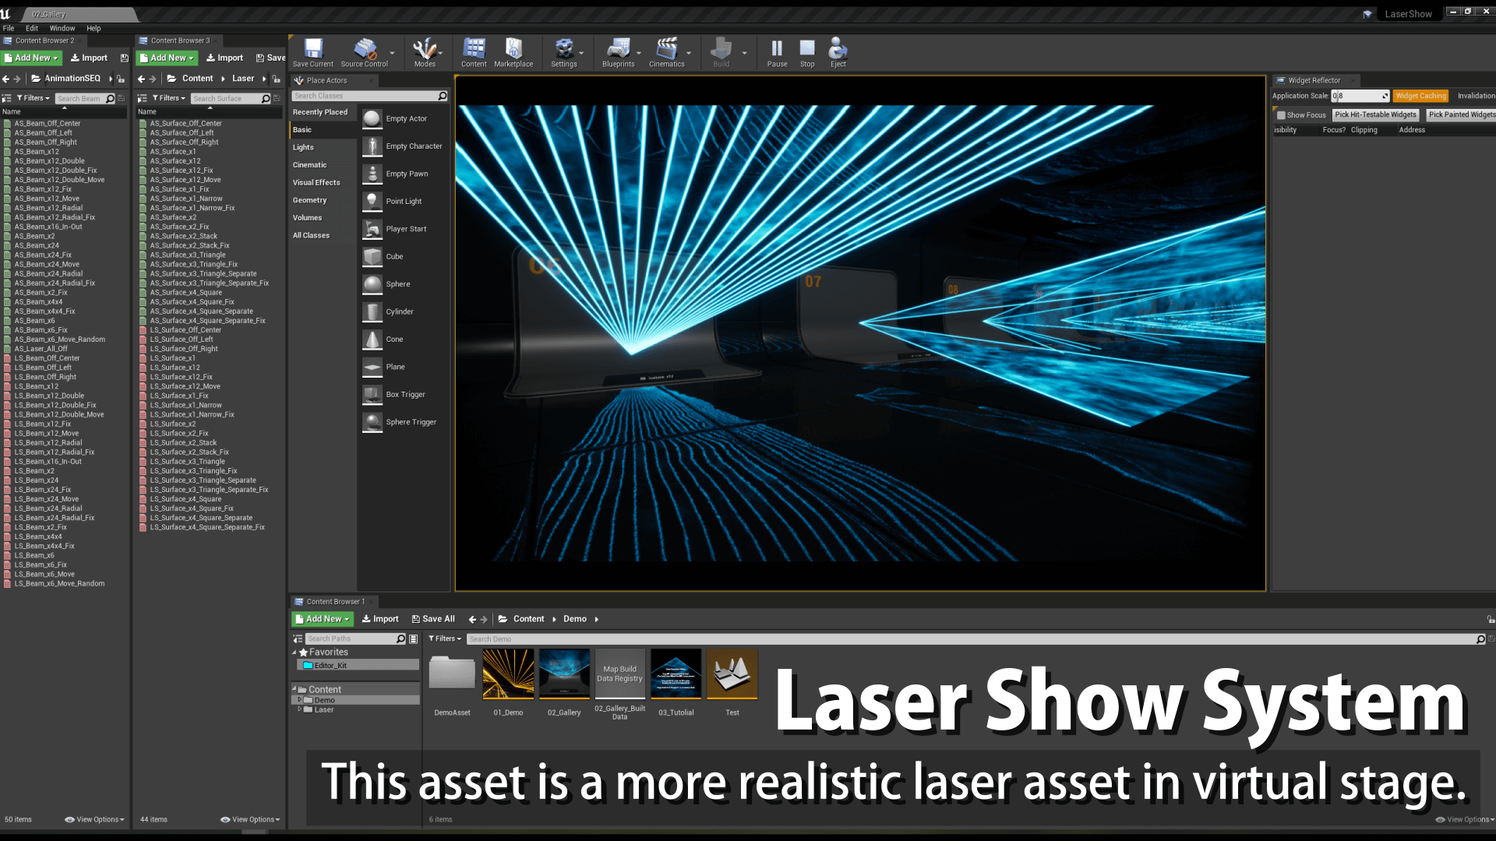Open the Blueprints toolbar icon

pos(618,53)
